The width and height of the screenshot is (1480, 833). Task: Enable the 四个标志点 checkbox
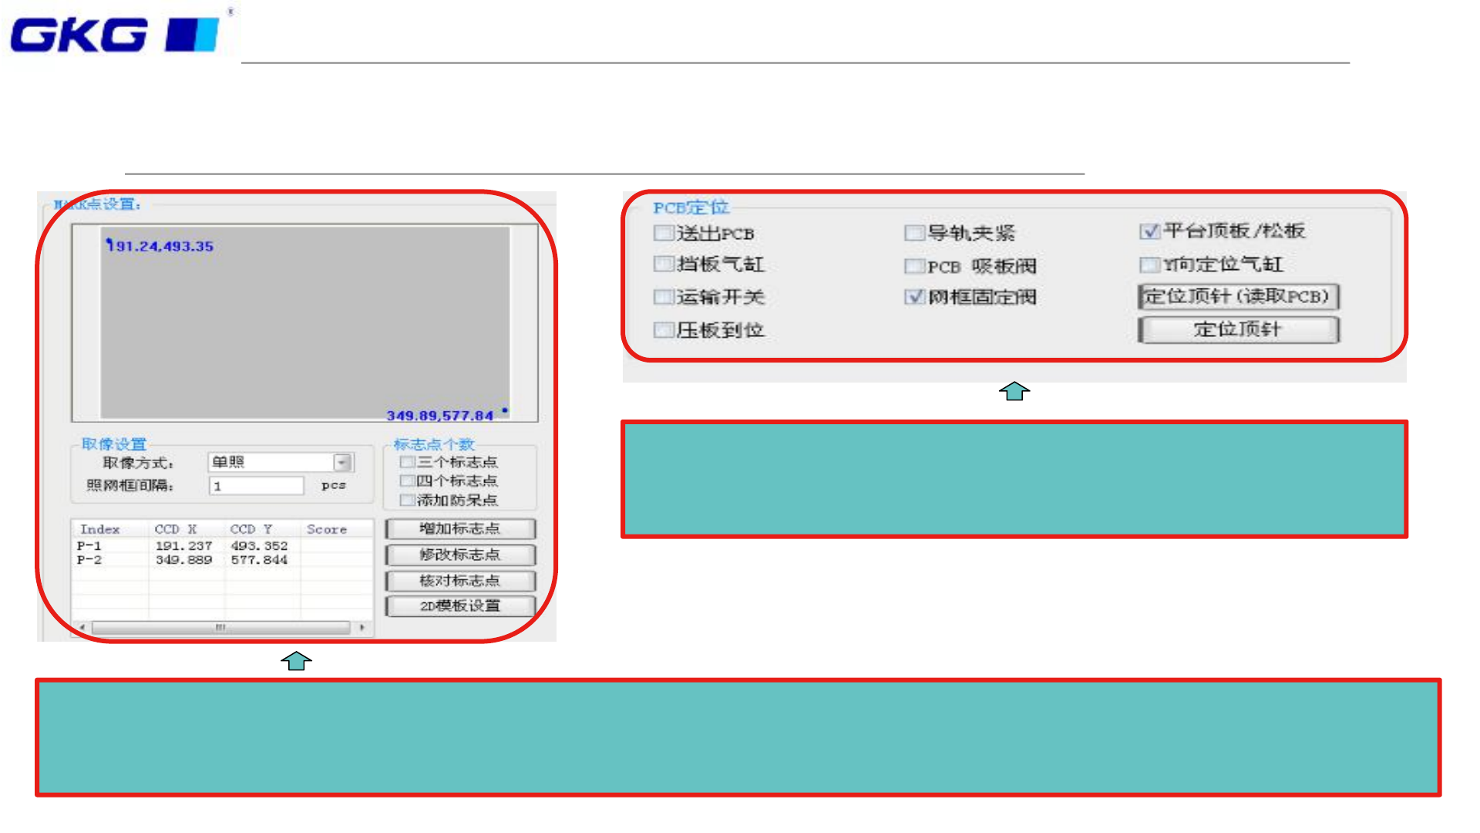[407, 481]
